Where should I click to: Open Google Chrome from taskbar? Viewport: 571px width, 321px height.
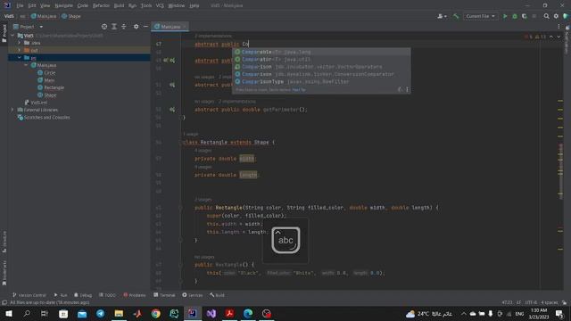[x=155, y=313]
